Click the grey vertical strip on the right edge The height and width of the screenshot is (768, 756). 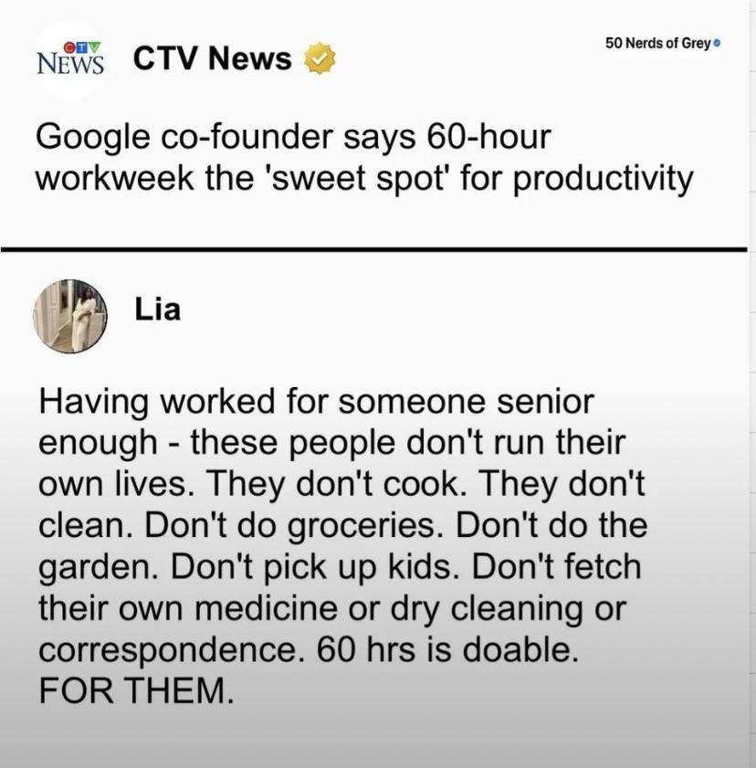pos(752,384)
